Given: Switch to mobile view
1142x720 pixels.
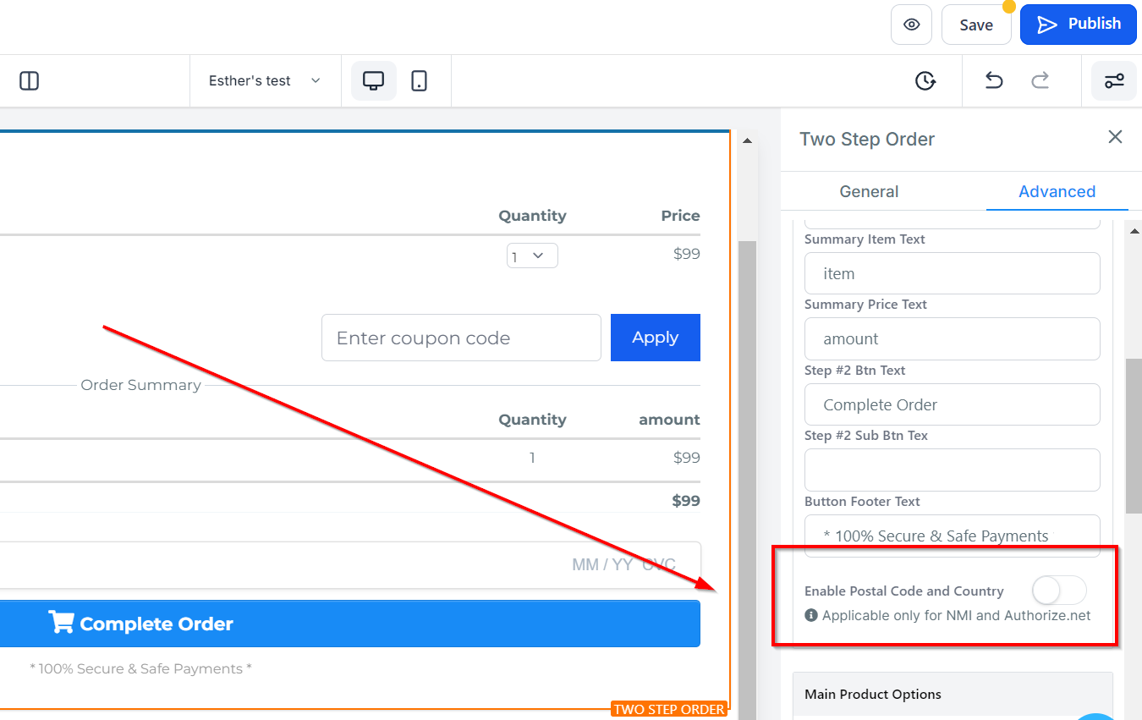Looking at the screenshot, I should 419,81.
